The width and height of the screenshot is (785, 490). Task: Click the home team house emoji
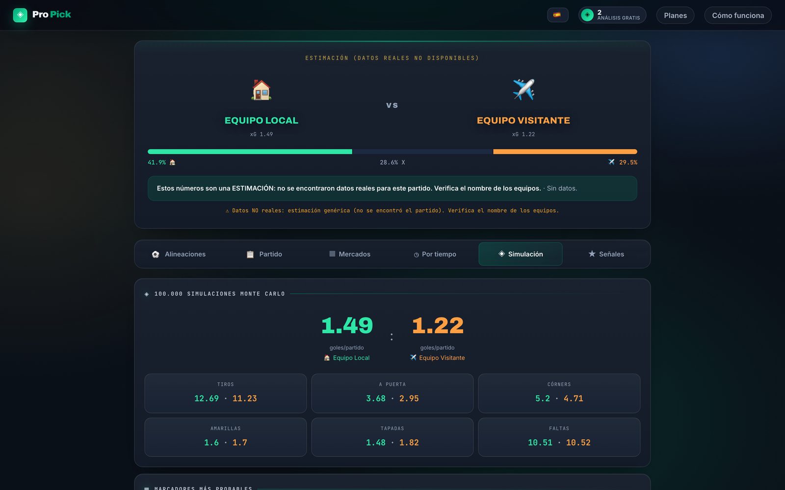click(x=261, y=90)
